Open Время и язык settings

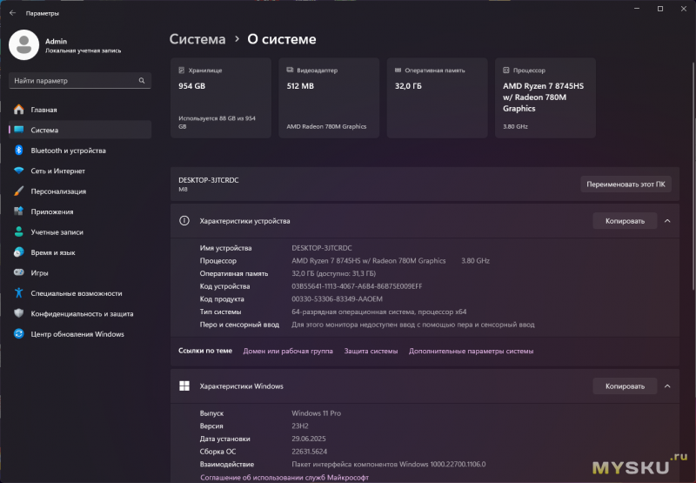pyautogui.click(x=80, y=252)
